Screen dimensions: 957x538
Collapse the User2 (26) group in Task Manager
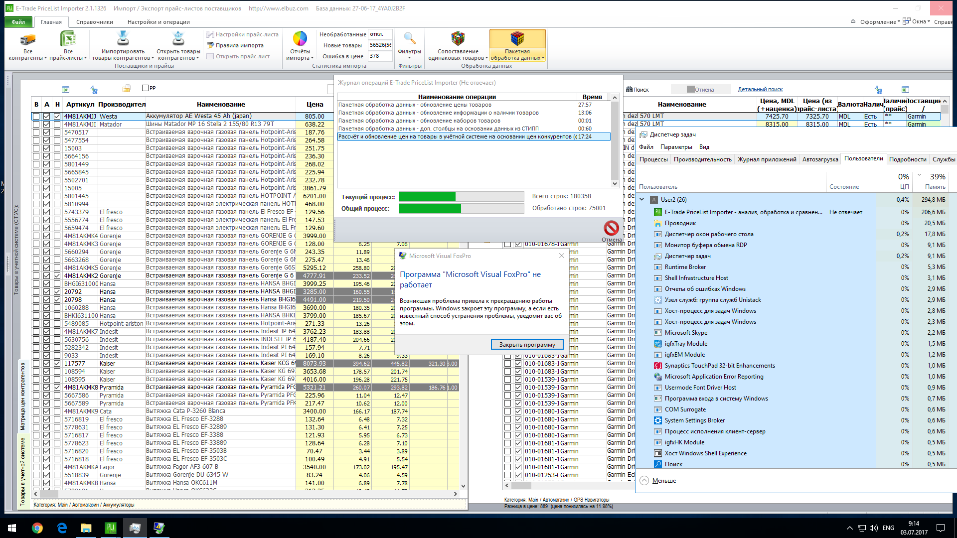(642, 200)
